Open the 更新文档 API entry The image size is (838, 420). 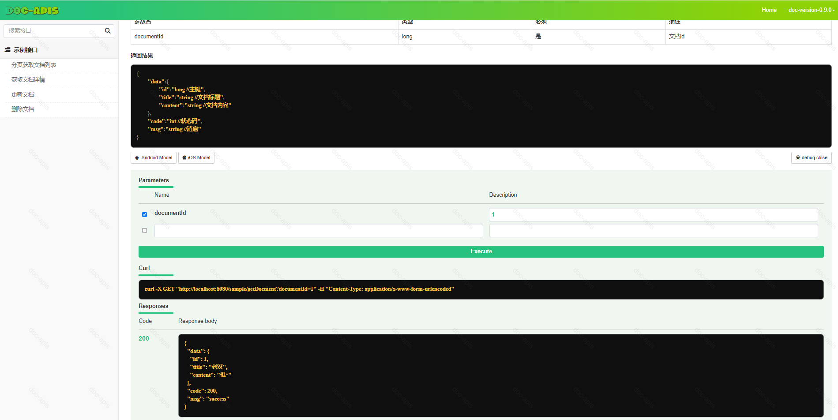pyautogui.click(x=23, y=94)
